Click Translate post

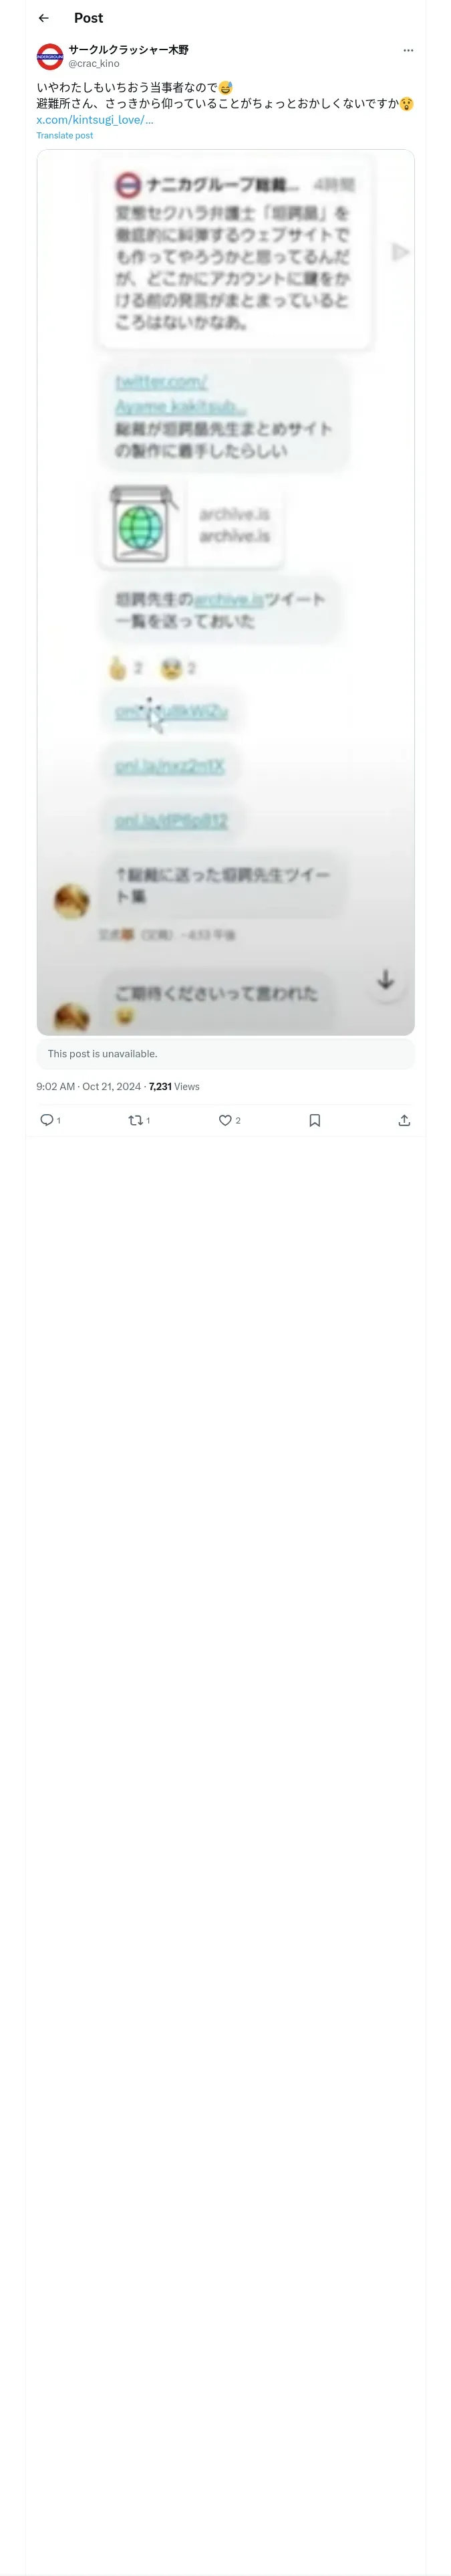(65, 135)
